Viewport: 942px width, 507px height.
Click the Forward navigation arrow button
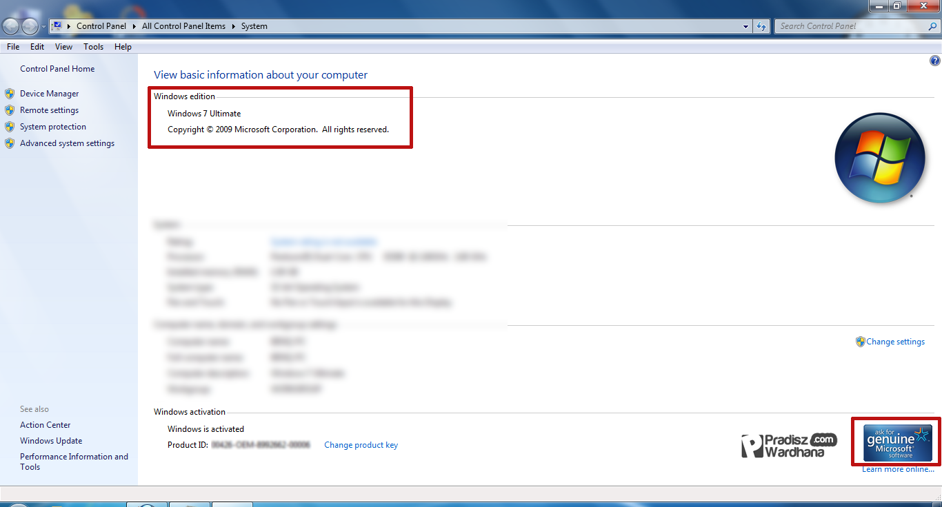coord(30,26)
